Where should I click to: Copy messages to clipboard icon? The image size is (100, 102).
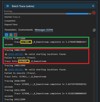click(94, 30)
